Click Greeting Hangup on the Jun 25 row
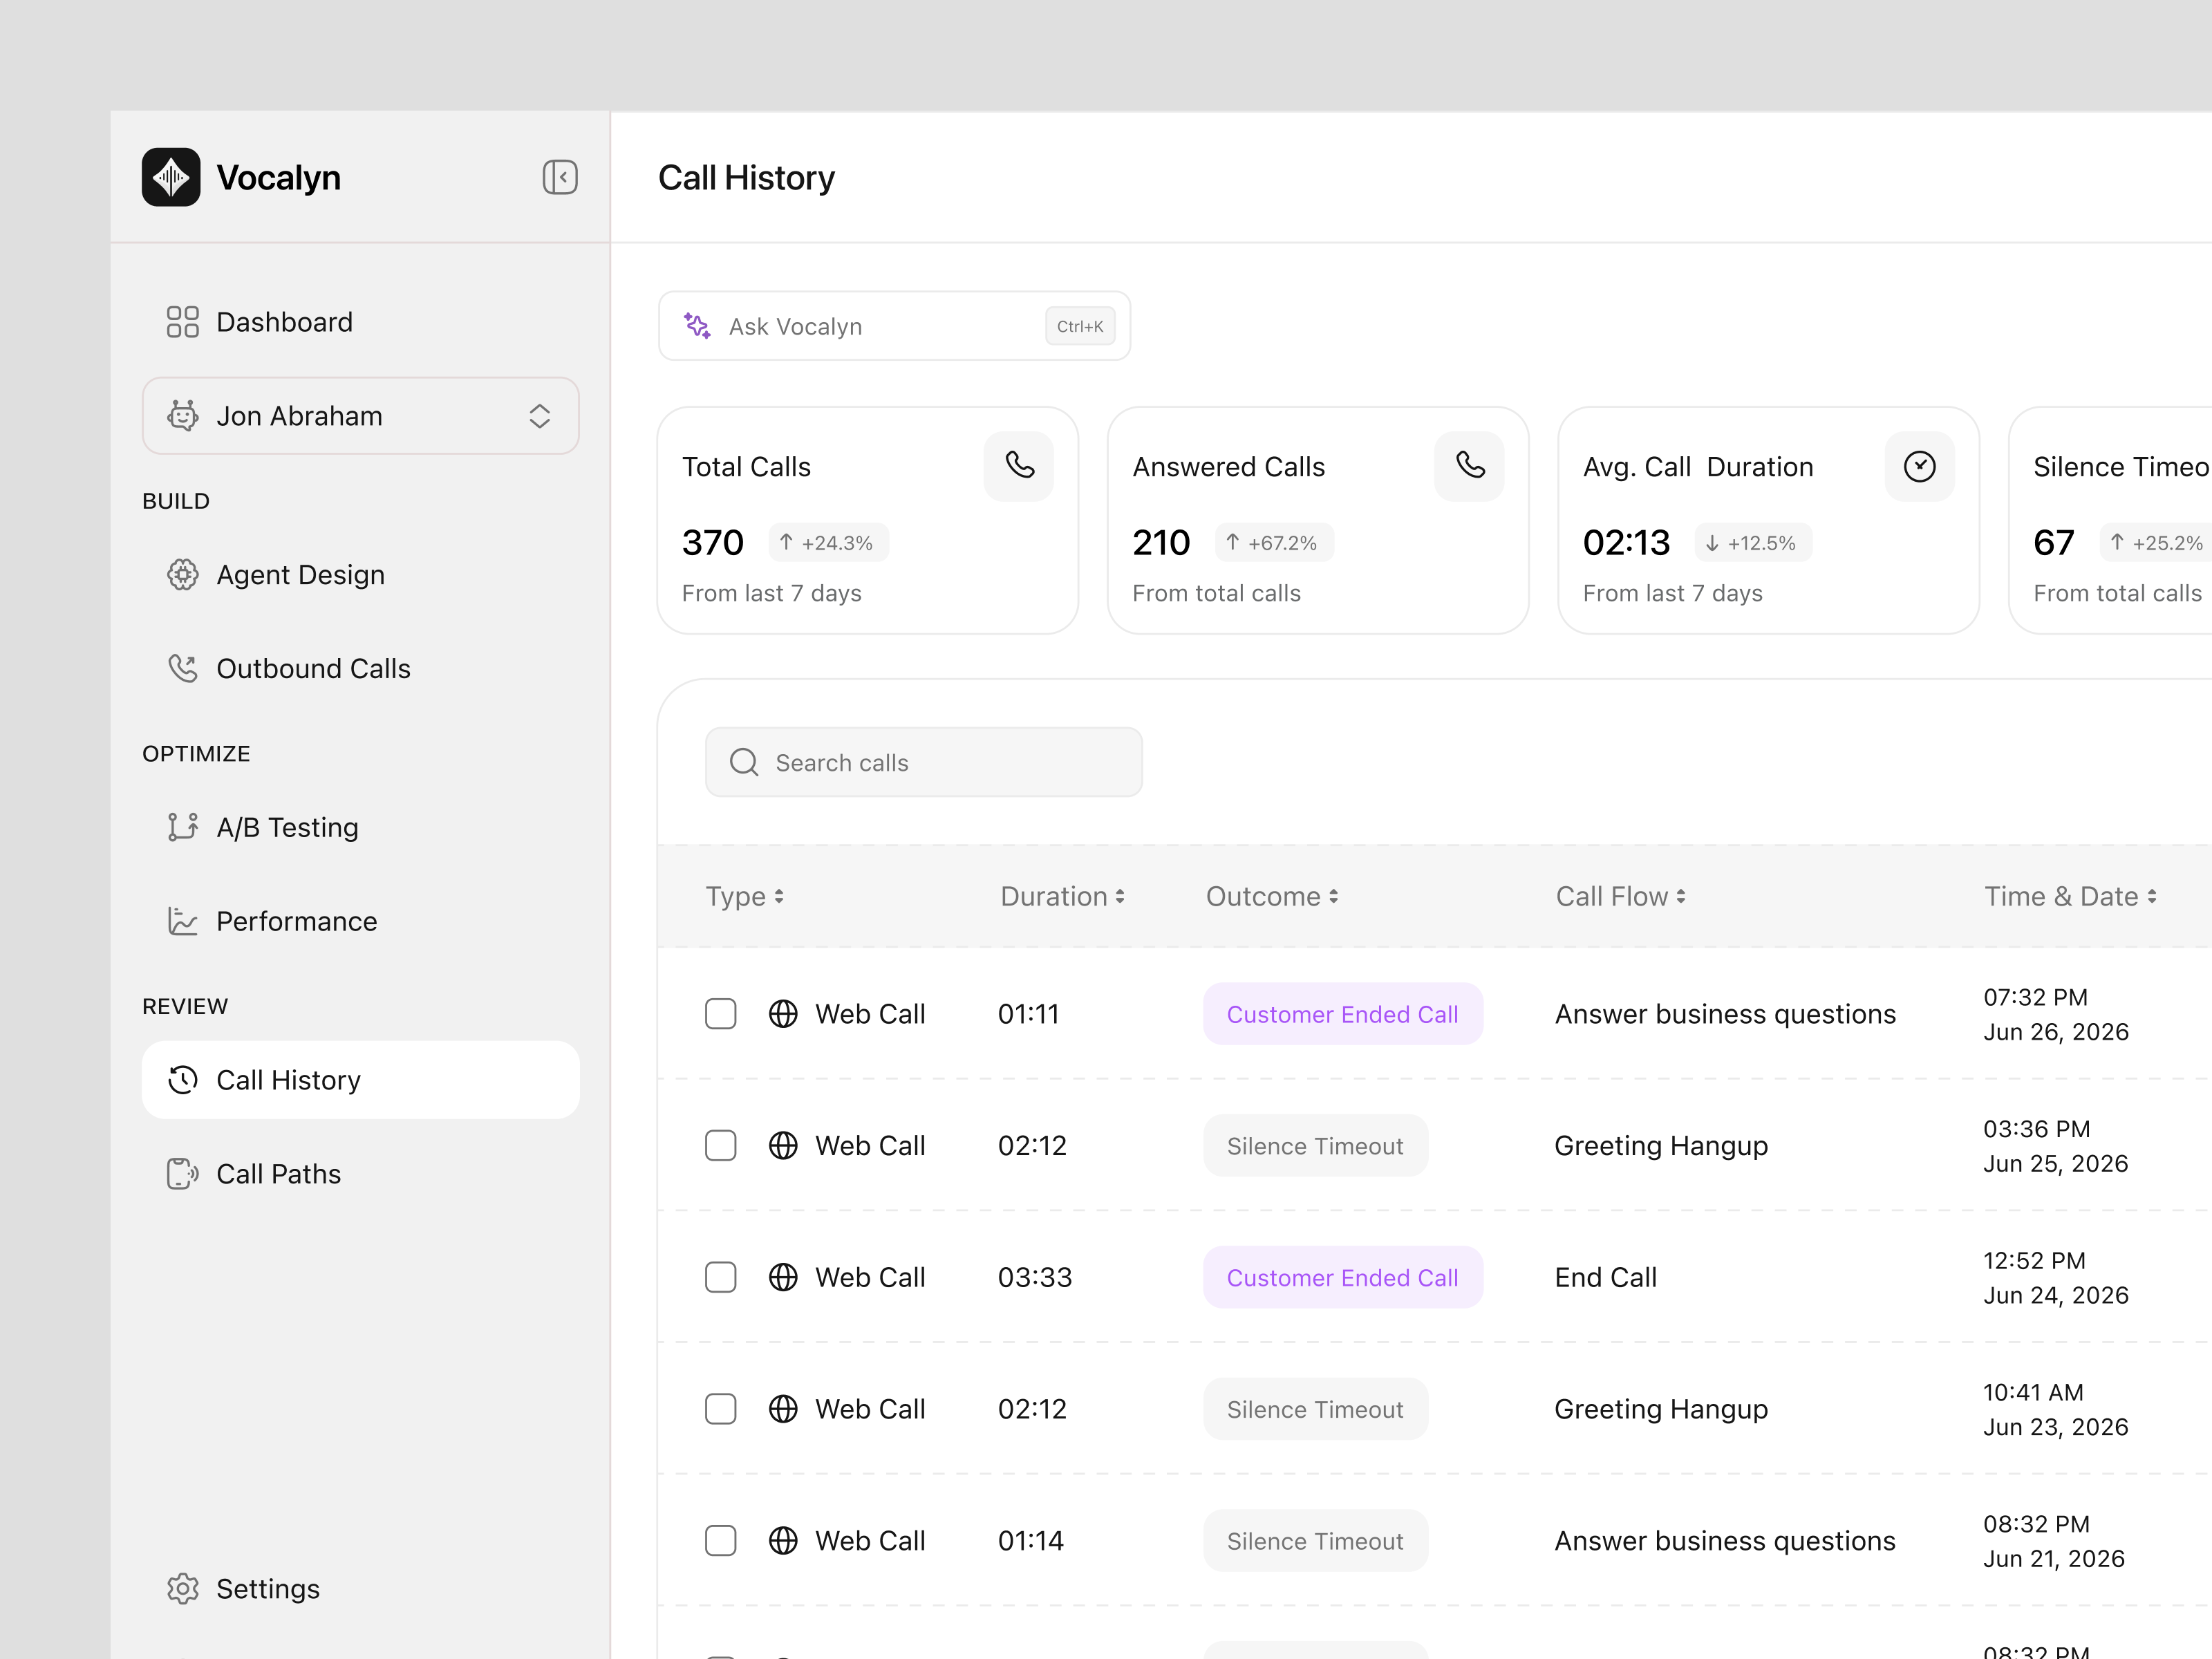2212x1659 pixels. click(x=1661, y=1146)
